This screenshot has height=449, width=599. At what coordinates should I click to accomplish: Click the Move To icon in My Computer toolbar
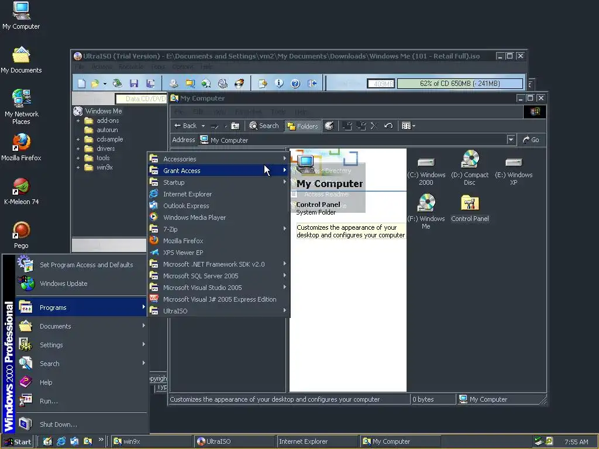point(347,126)
